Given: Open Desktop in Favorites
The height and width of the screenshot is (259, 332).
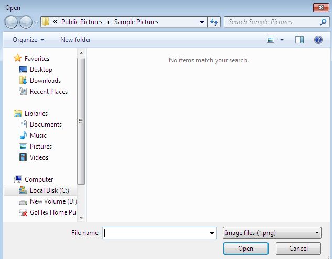Looking at the screenshot, I should (41, 70).
